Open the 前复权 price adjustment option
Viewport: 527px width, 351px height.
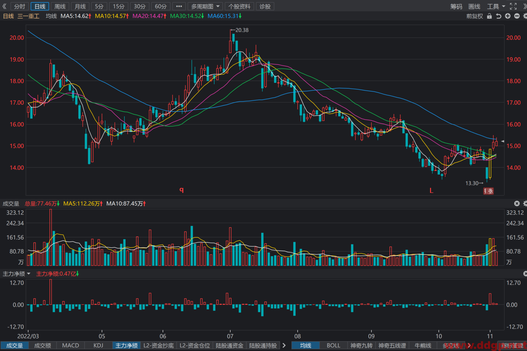[474, 16]
